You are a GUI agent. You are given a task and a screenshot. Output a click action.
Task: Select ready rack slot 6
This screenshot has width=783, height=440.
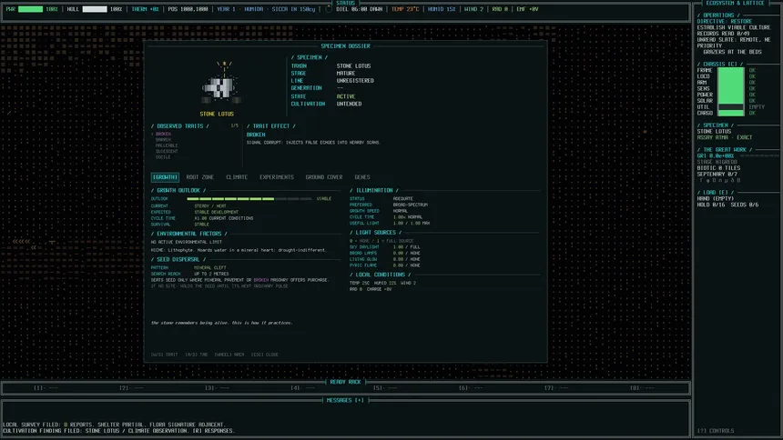(x=471, y=387)
